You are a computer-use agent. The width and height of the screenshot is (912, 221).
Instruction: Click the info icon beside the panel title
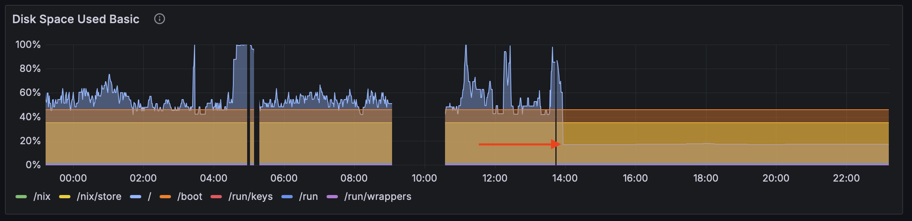[x=160, y=19]
